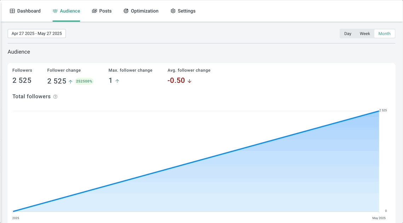The image size is (403, 223).
Task: Select the Month granularity option
Action: pyautogui.click(x=384, y=34)
